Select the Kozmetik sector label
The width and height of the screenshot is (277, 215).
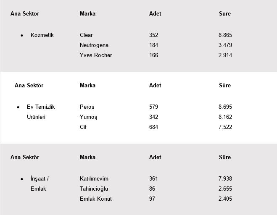42,35
